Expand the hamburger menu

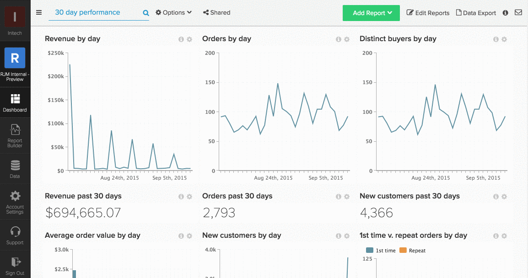click(x=39, y=12)
